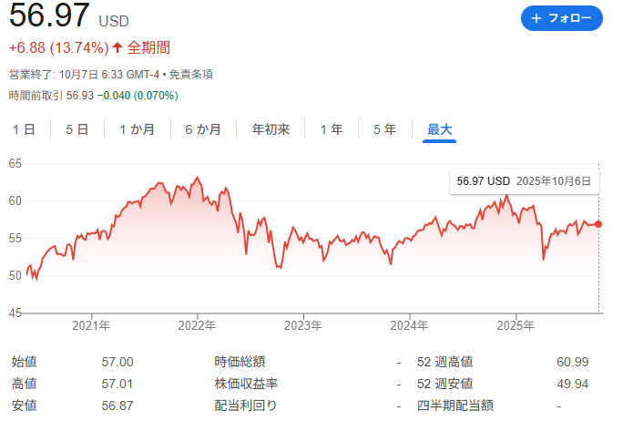Select the 年初来 year-to-date tab
Viewport: 623px width, 421px height.
pyautogui.click(x=271, y=130)
